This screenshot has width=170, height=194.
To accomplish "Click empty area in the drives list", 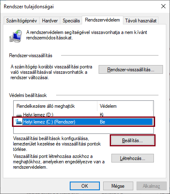I will [x=83, y=130].
